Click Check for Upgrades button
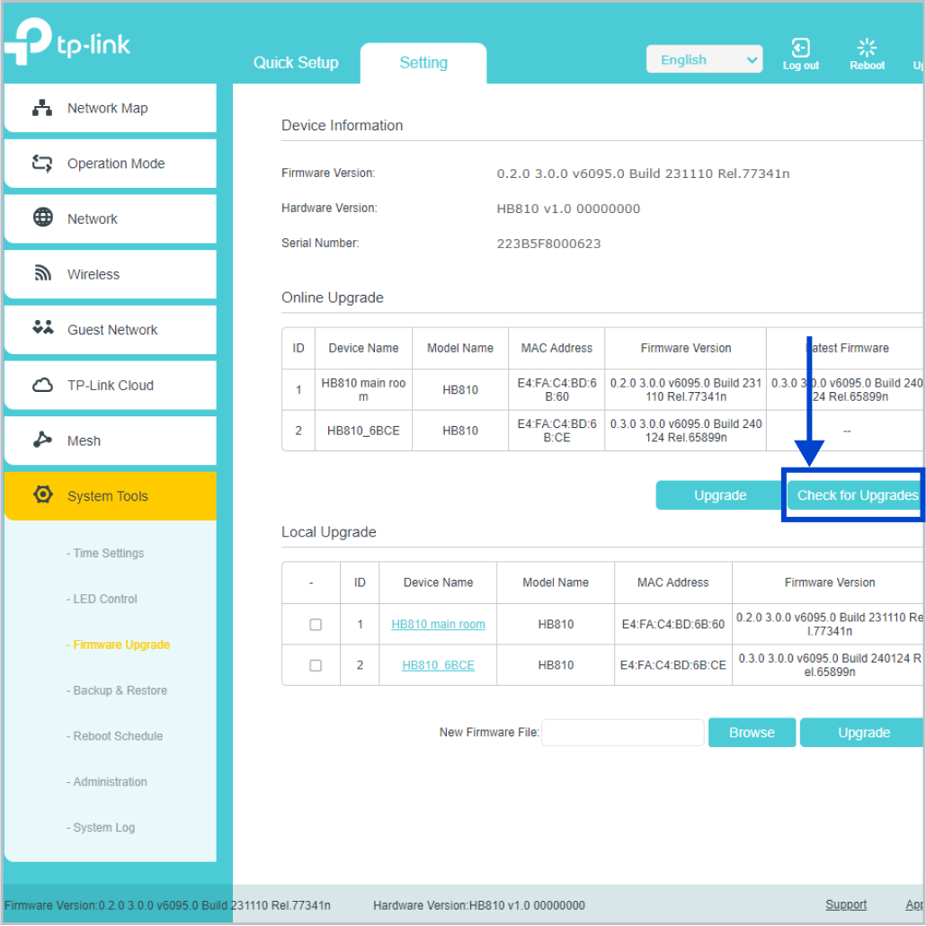 point(857,495)
